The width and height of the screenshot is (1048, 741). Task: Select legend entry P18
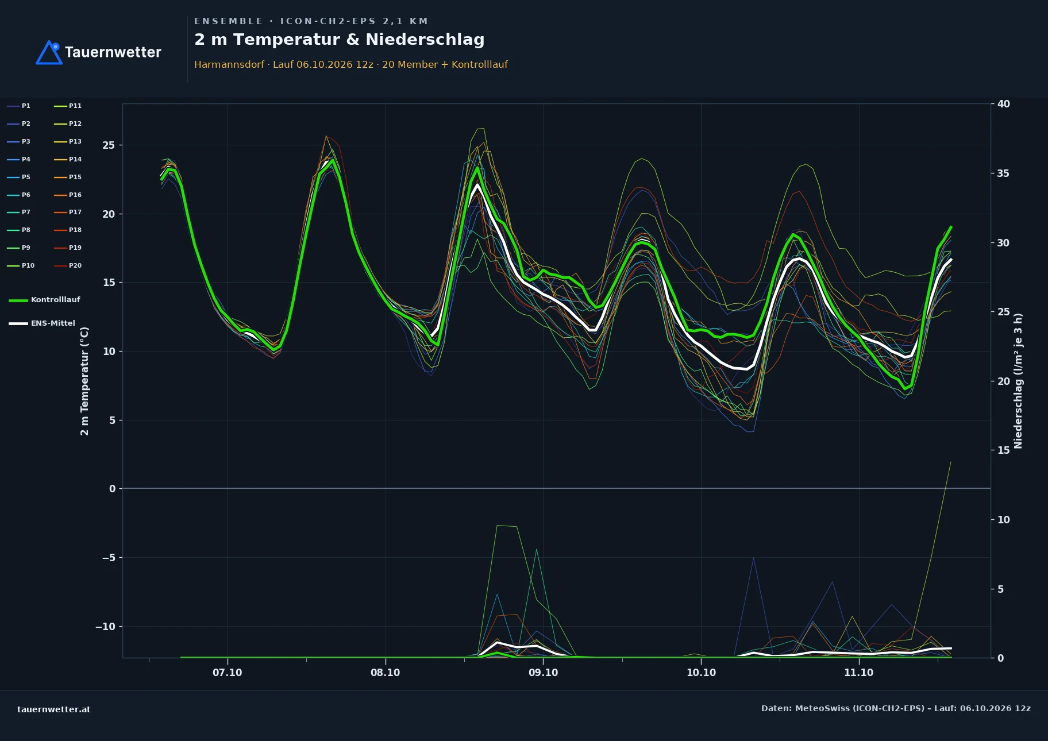click(68, 230)
